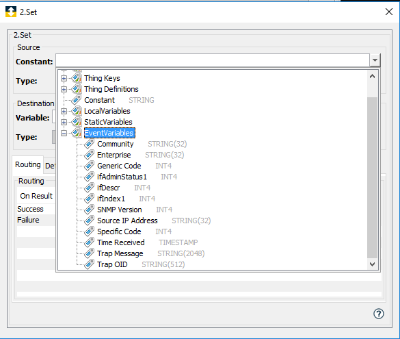This screenshot has height=339, width=400.
Task: Click the Constant tag icon in tree
Action: (76, 100)
